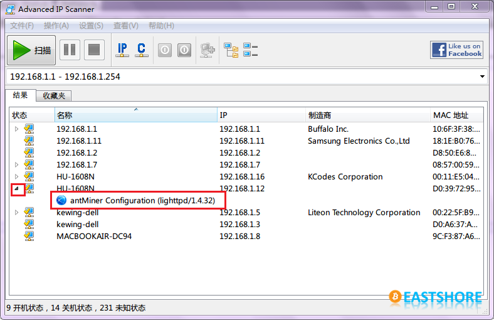Click the class C subnet icon
The image size is (494, 320).
pyautogui.click(x=142, y=50)
